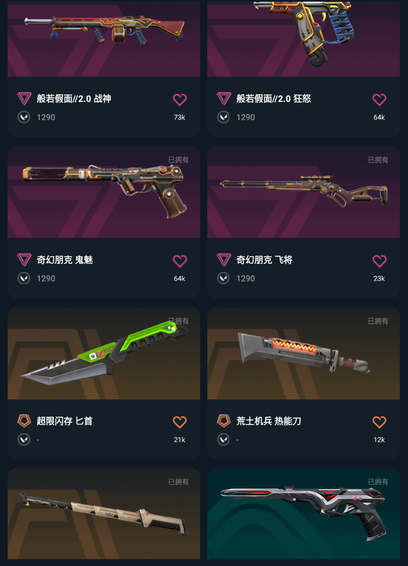Favorite the 般若假面//2.0 战神 skin heart
The height and width of the screenshot is (566, 408).
179,100
